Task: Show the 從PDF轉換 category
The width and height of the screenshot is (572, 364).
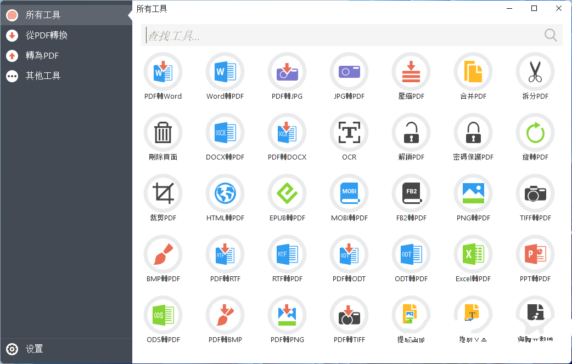Action: (x=66, y=35)
